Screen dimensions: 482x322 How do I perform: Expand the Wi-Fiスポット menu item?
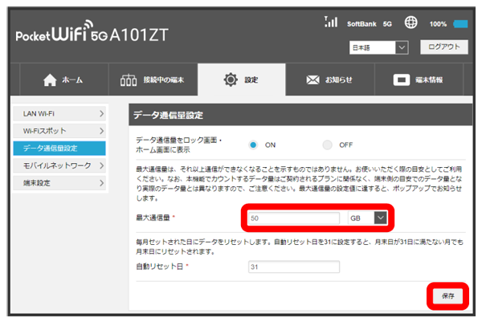point(59,130)
